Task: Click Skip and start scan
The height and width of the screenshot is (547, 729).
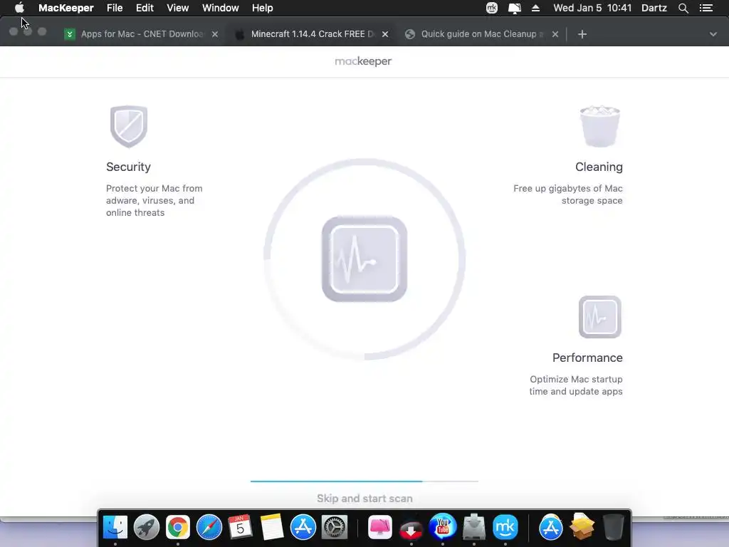Action: 364,498
